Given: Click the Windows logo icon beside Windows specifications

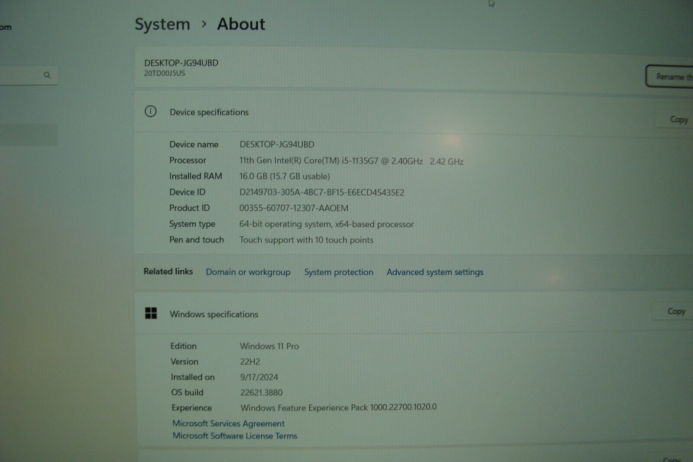Looking at the screenshot, I should pos(151,313).
